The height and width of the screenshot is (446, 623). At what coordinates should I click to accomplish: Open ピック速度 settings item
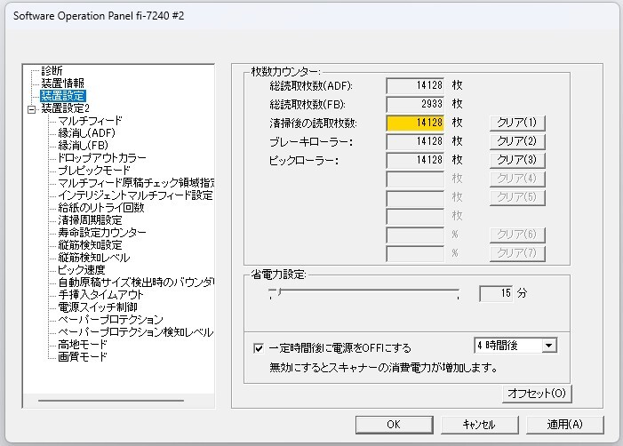coord(84,269)
